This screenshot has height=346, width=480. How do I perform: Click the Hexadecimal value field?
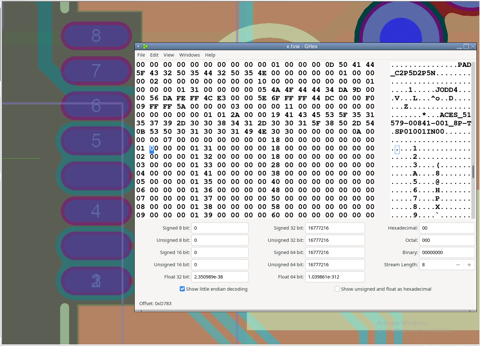[x=447, y=228]
